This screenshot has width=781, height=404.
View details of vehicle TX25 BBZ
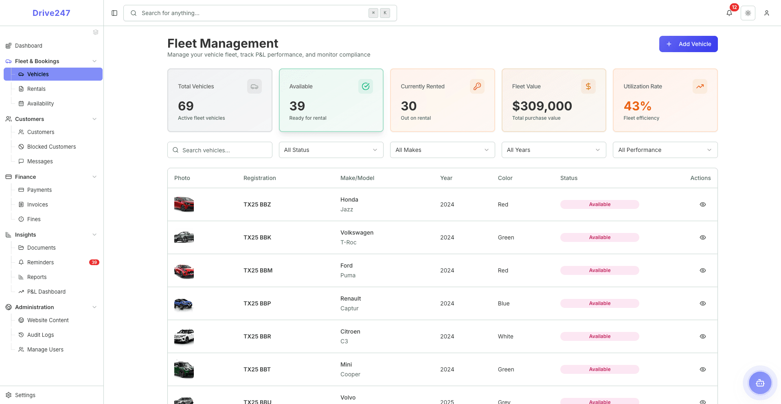702,204
